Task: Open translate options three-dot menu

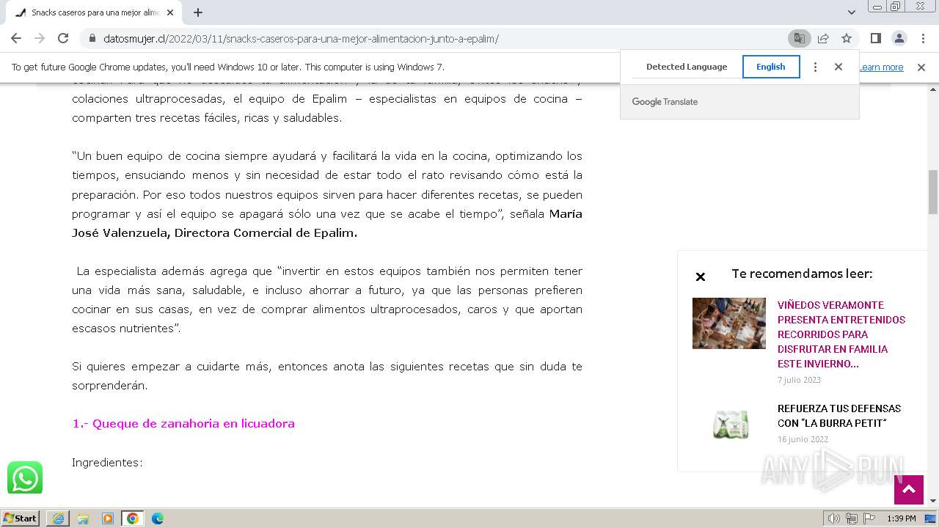Action: click(815, 67)
